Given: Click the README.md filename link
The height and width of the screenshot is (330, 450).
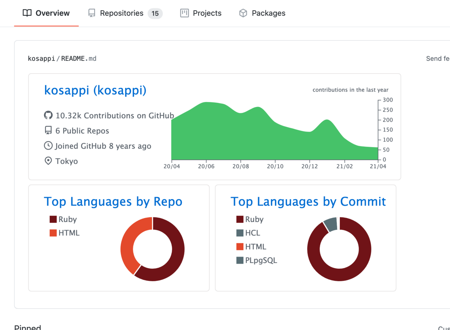Looking at the screenshot, I should click(x=79, y=58).
